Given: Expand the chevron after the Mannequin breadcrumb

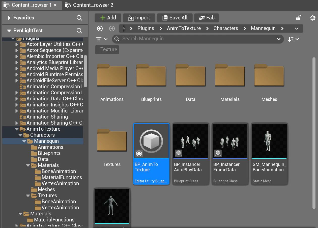Looking at the screenshot, I should [x=282, y=28].
